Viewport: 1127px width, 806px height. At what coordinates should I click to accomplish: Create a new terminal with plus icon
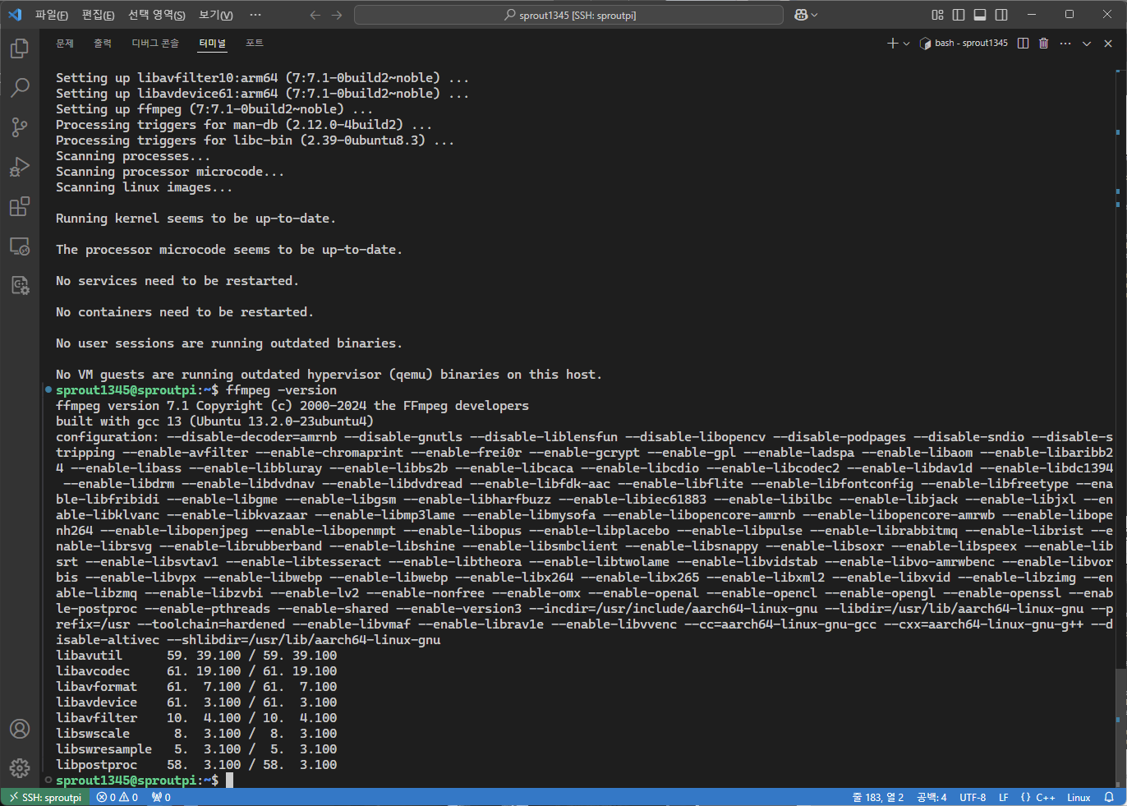point(893,43)
